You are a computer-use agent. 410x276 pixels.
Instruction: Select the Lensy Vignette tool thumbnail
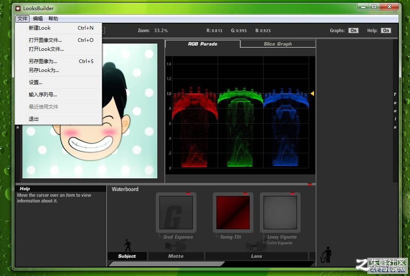(280, 213)
